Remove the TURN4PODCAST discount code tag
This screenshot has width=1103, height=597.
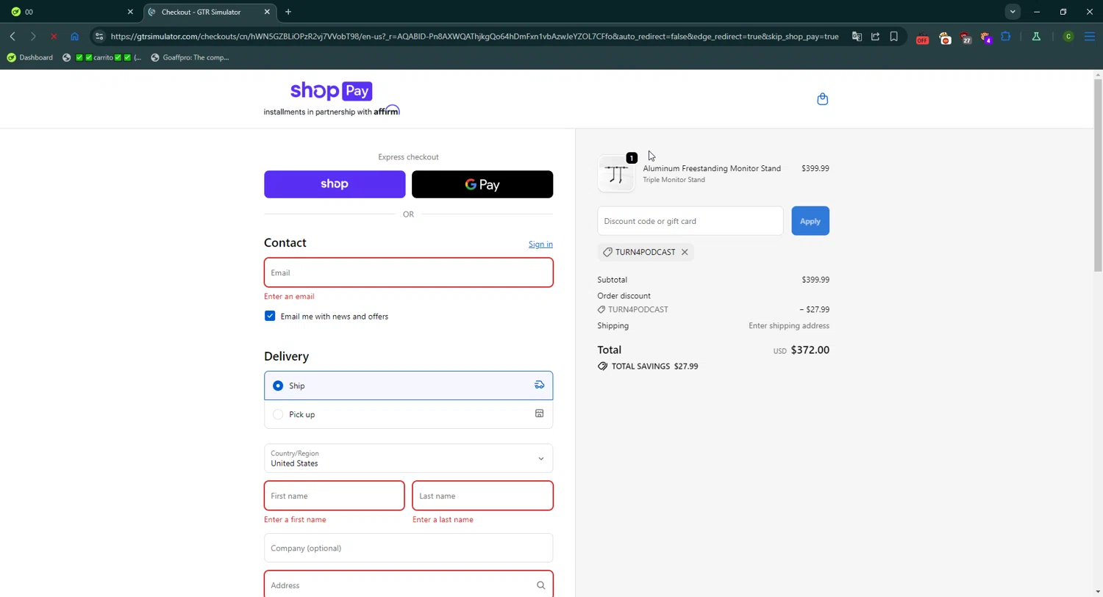pos(685,252)
